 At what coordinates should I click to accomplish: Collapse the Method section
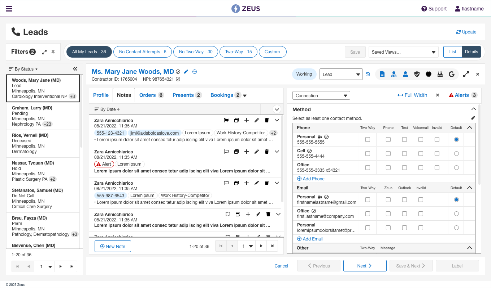pyautogui.click(x=474, y=109)
